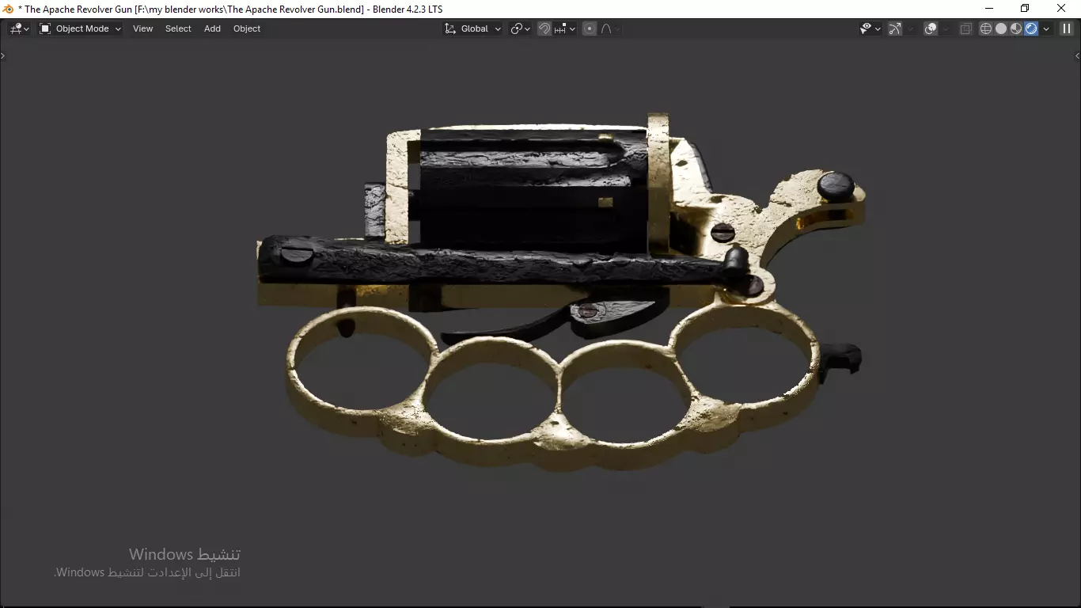Restore down the Blender window

pos(1025,9)
